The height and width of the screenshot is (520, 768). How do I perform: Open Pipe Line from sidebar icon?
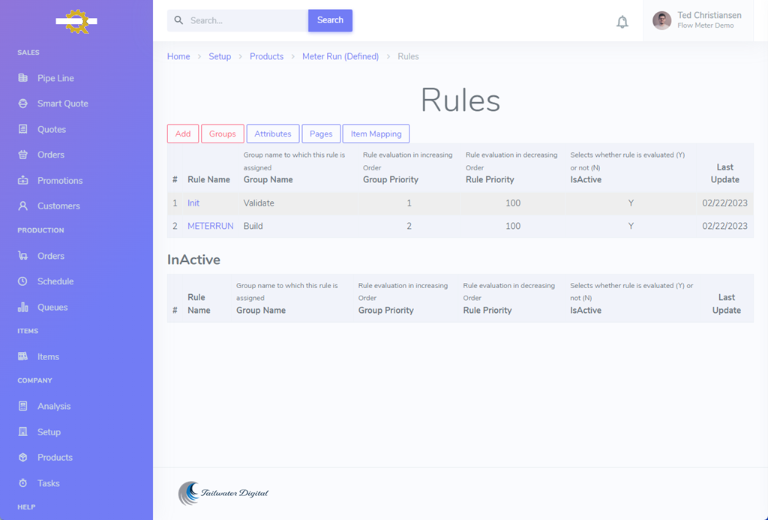pyautogui.click(x=23, y=78)
